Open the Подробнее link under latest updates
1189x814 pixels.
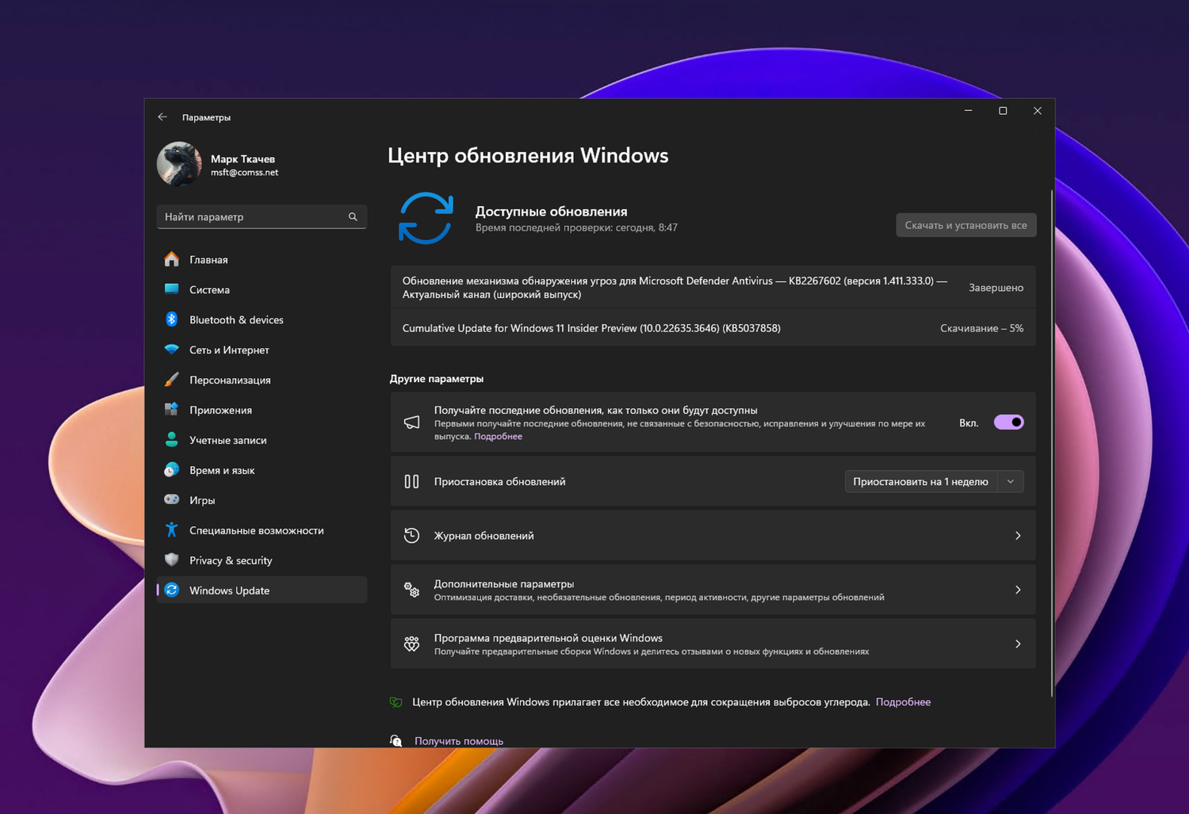(498, 437)
